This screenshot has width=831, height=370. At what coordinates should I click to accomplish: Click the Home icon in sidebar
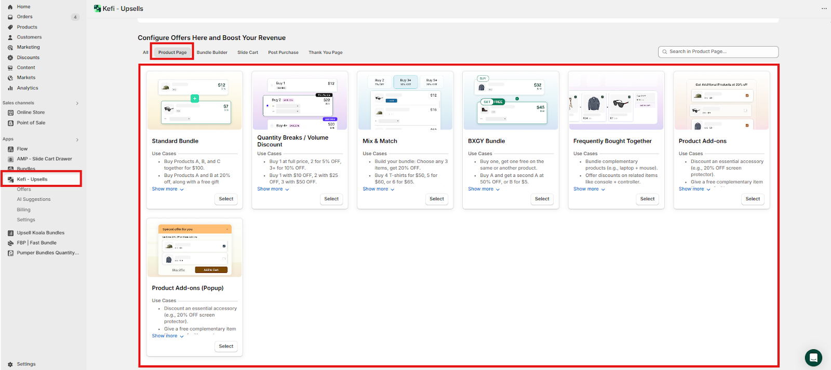10,7
